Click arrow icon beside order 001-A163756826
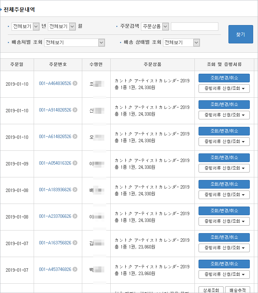This screenshot has width=258, height=293. pos(75,243)
